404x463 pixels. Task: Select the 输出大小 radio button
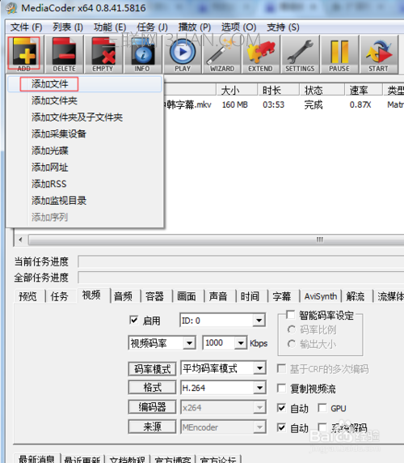pos(292,344)
